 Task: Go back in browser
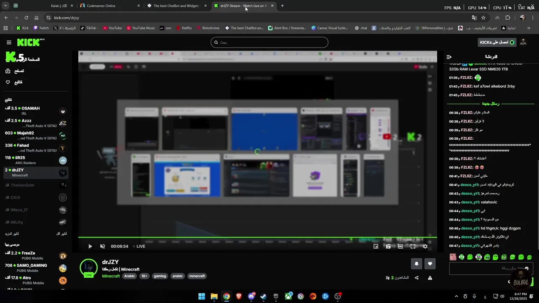(6, 18)
